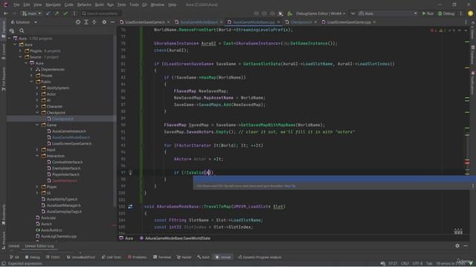Open the log panel settings gear
Viewport: 476px width, 267px height.
coord(457,245)
